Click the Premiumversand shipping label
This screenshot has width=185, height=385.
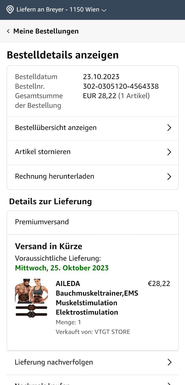[42, 222]
